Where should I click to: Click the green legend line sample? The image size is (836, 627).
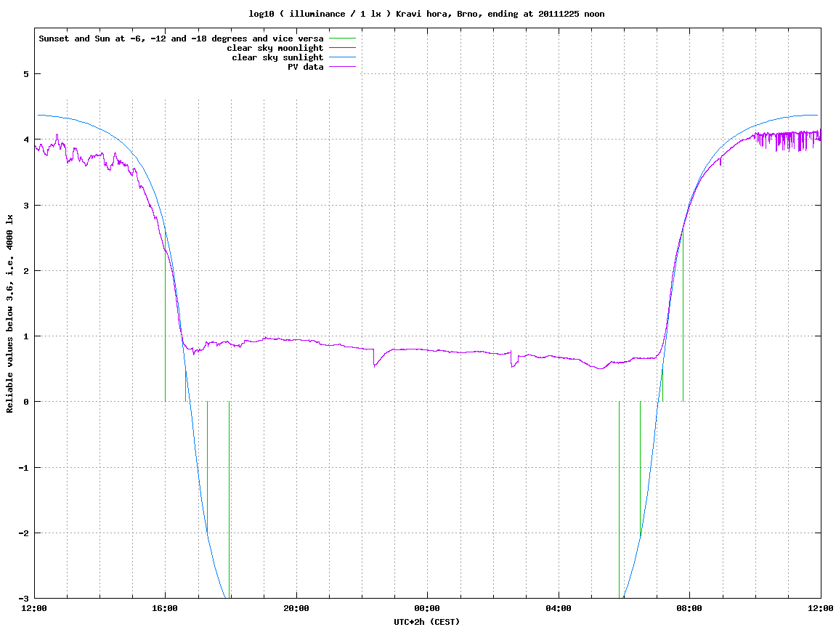coord(342,39)
